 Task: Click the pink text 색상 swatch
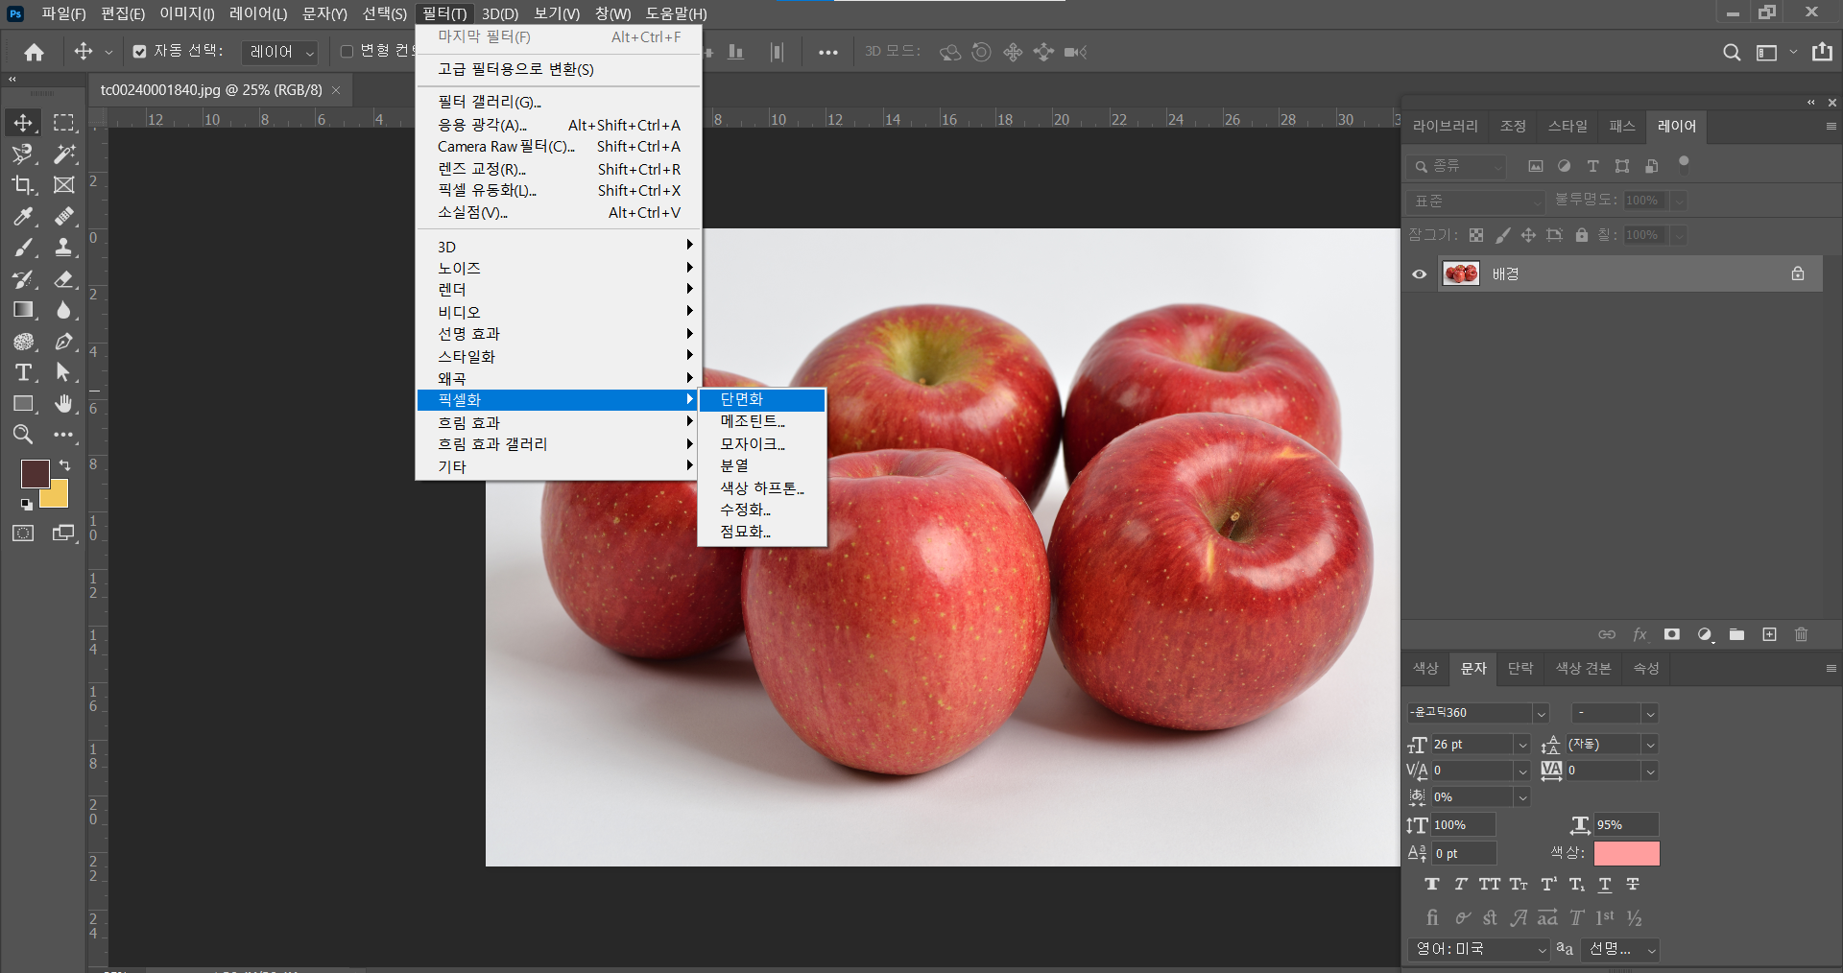point(1626,853)
